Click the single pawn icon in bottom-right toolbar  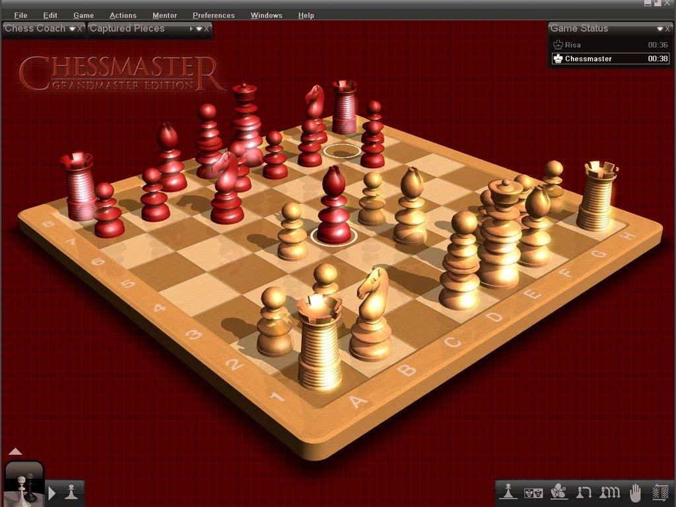point(508,491)
